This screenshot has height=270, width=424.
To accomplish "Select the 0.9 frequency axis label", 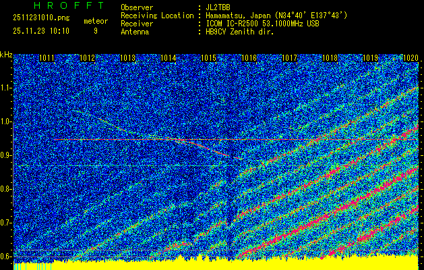I will 6,155.
